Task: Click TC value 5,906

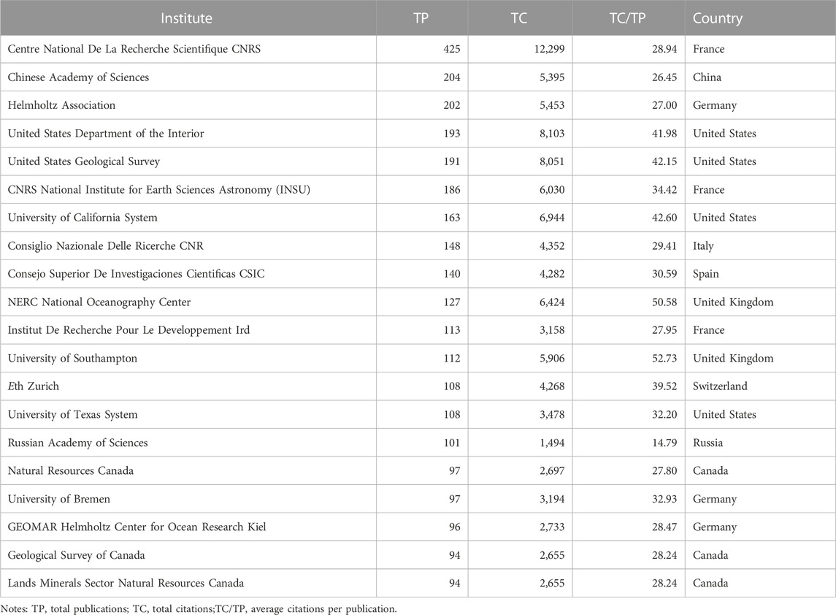Action: click(552, 359)
